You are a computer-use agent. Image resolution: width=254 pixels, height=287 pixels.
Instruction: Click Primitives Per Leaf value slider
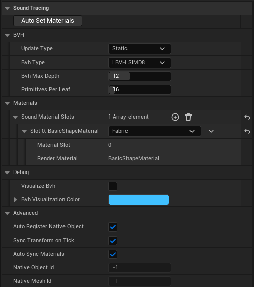[x=140, y=90]
